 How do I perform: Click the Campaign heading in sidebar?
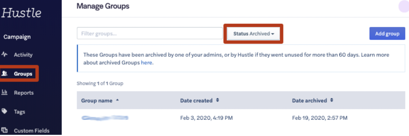[17, 37]
